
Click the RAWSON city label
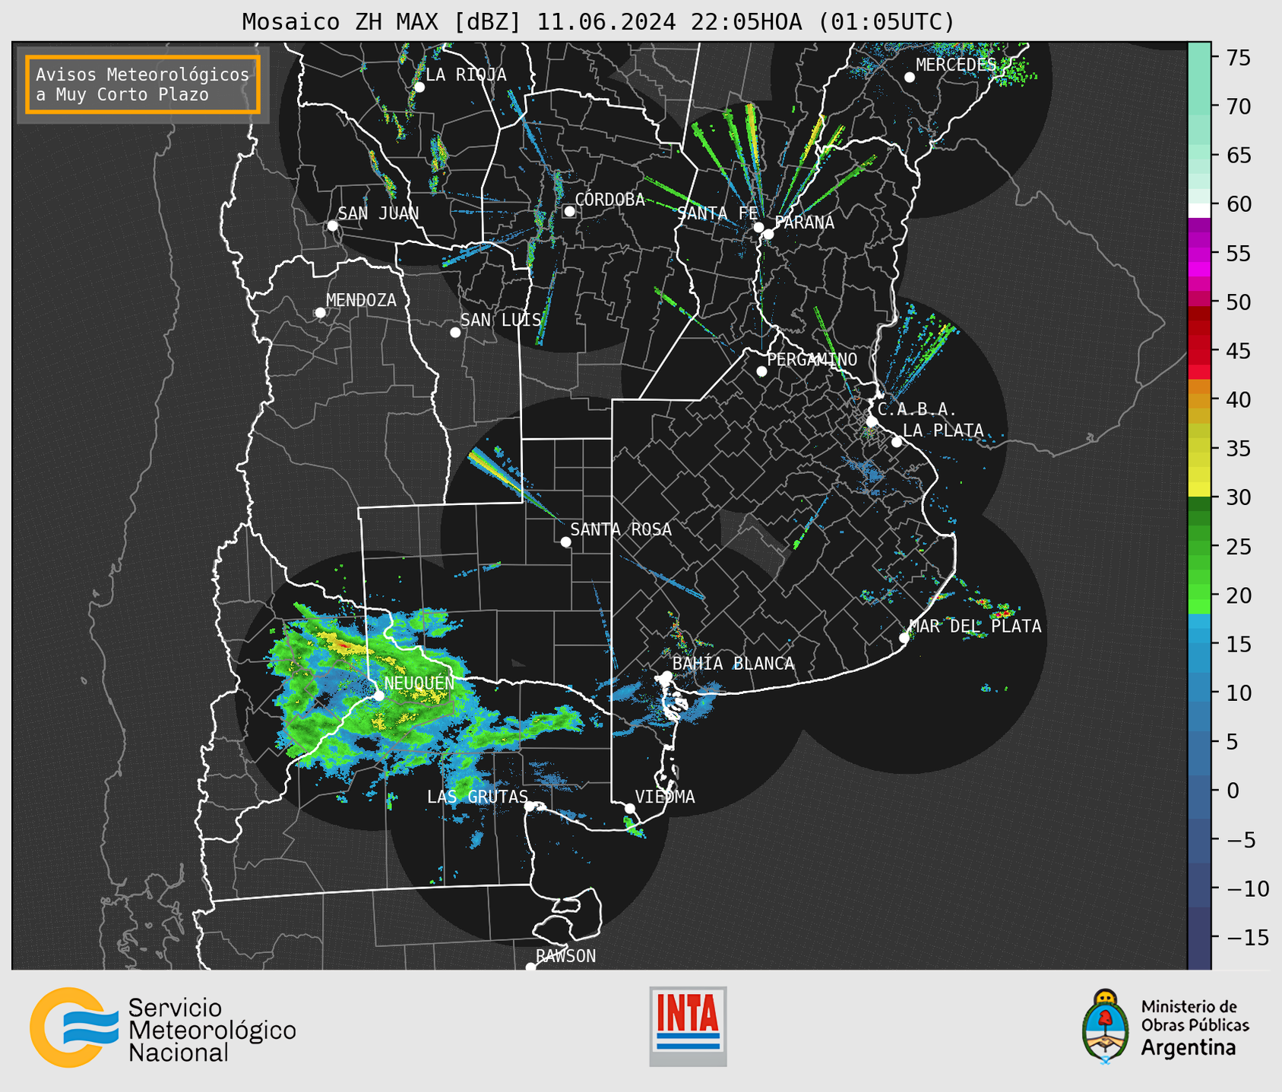click(x=566, y=956)
